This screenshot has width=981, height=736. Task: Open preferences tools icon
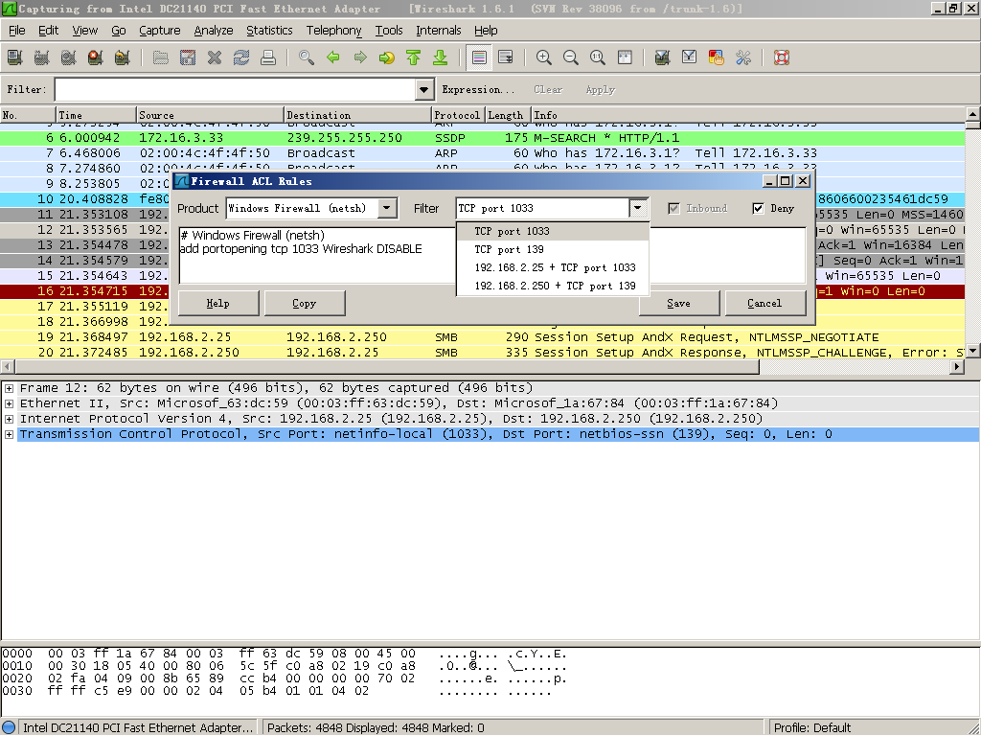click(x=743, y=58)
